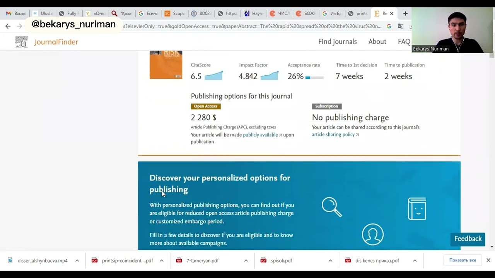The height and width of the screenshot is (278, 495).
Task: Open the FAQ menu item
Action: [x=404, y=41]
